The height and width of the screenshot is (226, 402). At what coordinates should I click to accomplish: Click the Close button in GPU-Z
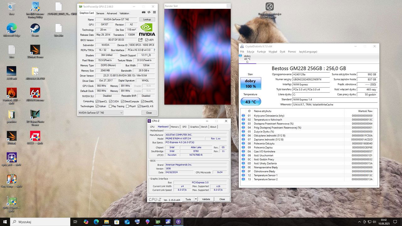point(149,113)
